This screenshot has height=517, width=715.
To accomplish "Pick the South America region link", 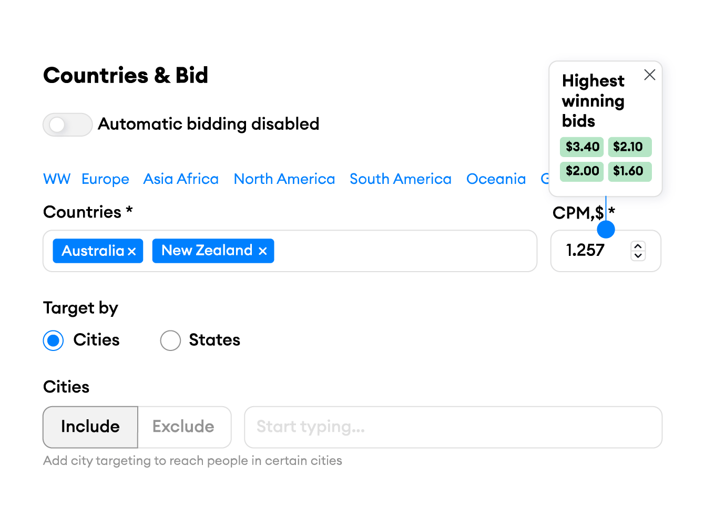I will pos(401,179).
